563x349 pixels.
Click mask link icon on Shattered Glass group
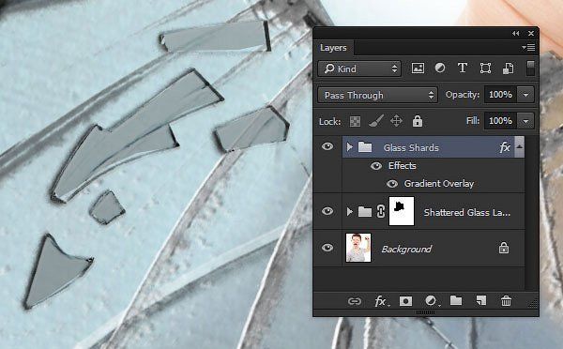(381, 211)
